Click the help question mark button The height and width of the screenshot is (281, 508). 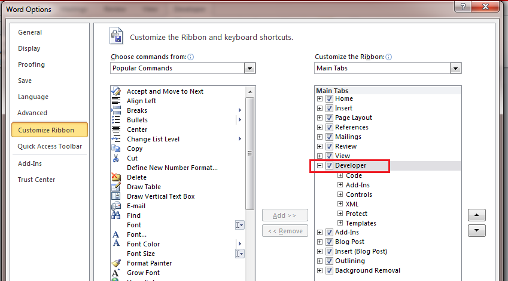[x=463, y=7]
